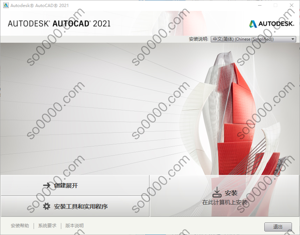Click the 在此计算机上安装 subtitle text

click(x=225, y=202)
